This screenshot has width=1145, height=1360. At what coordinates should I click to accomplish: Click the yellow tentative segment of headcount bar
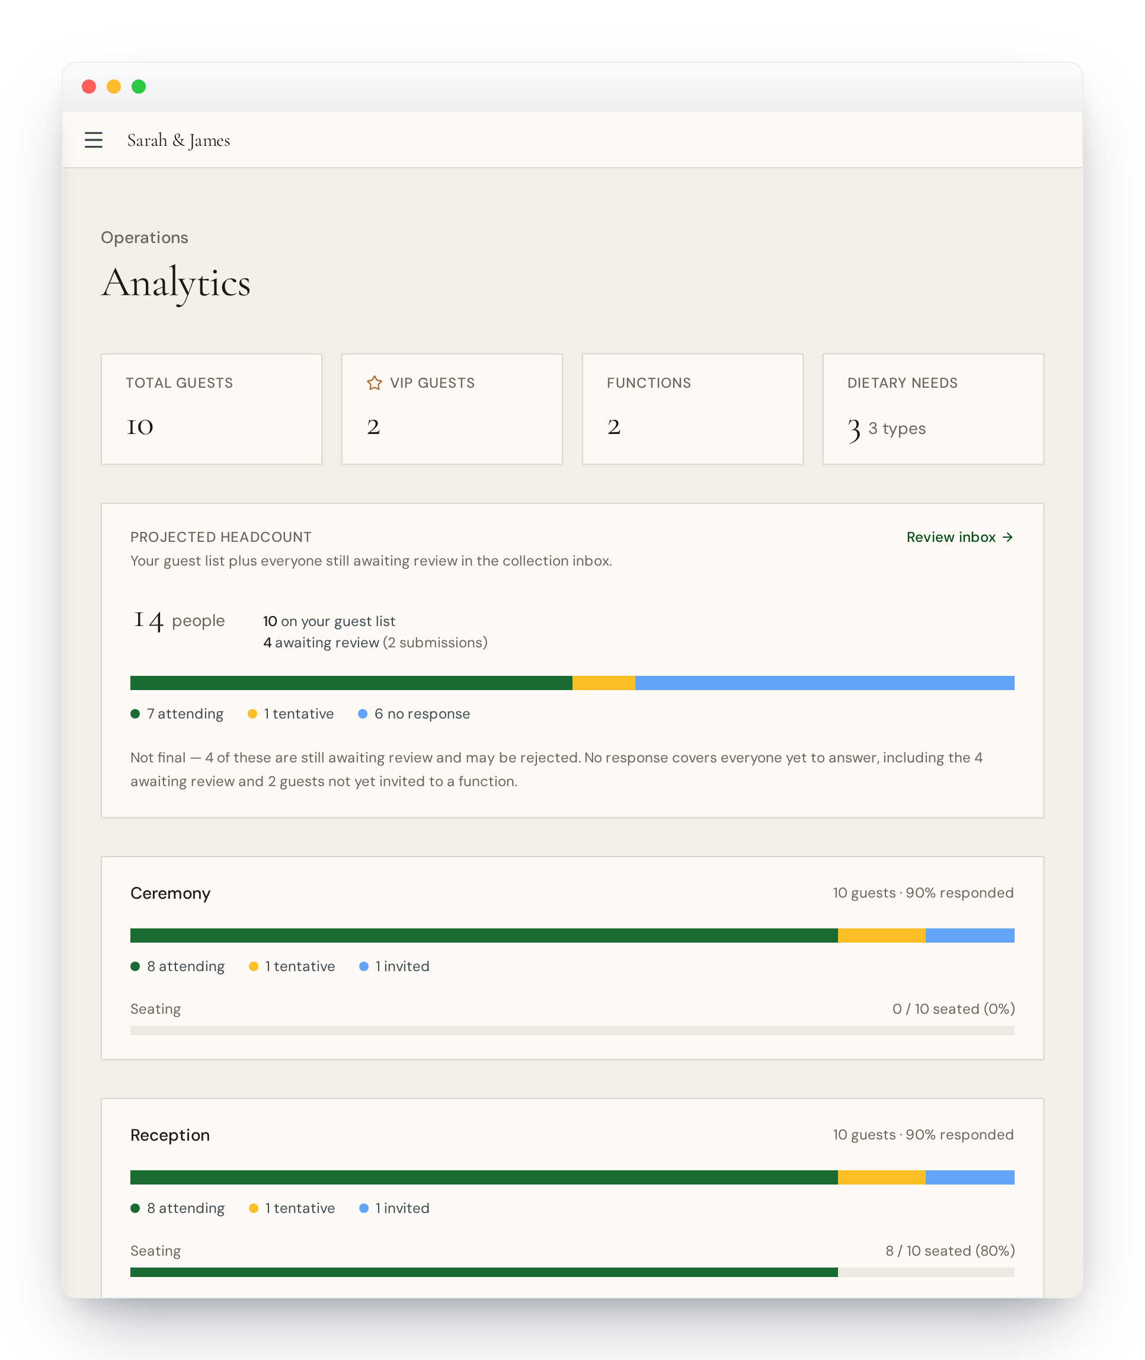tap(604, 683)
